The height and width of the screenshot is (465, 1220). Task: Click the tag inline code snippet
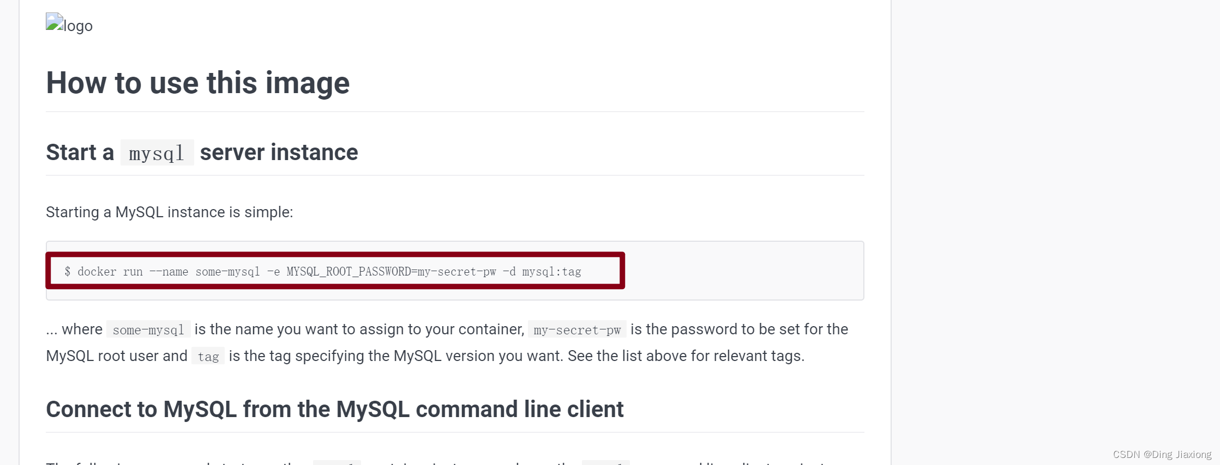(x=208, y=356)
